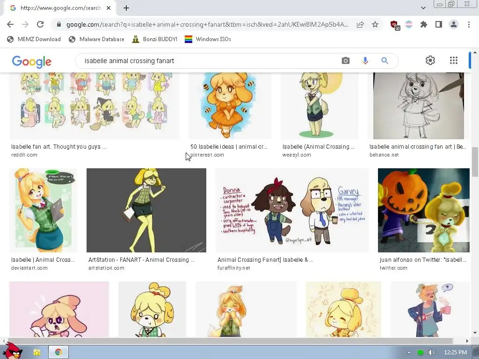The image size is (479, 359).
Task: Reload the current page
Action: [40, 24]
